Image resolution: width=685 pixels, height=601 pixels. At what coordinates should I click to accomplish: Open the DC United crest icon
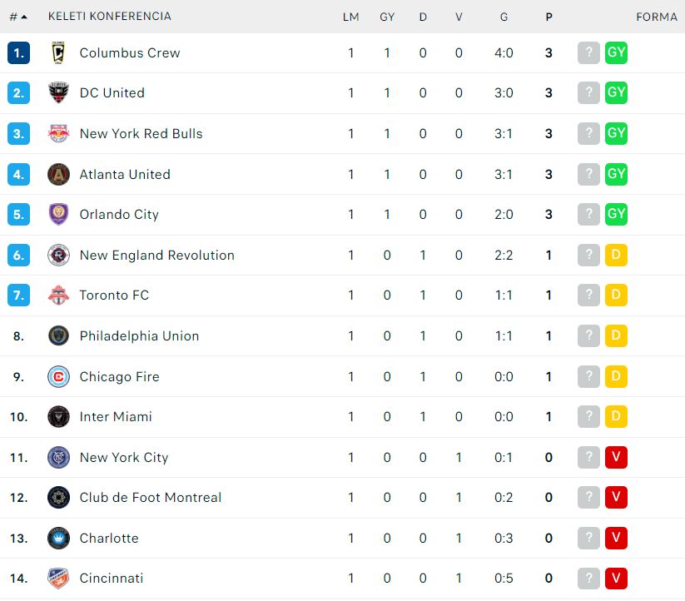pos(58,92)
